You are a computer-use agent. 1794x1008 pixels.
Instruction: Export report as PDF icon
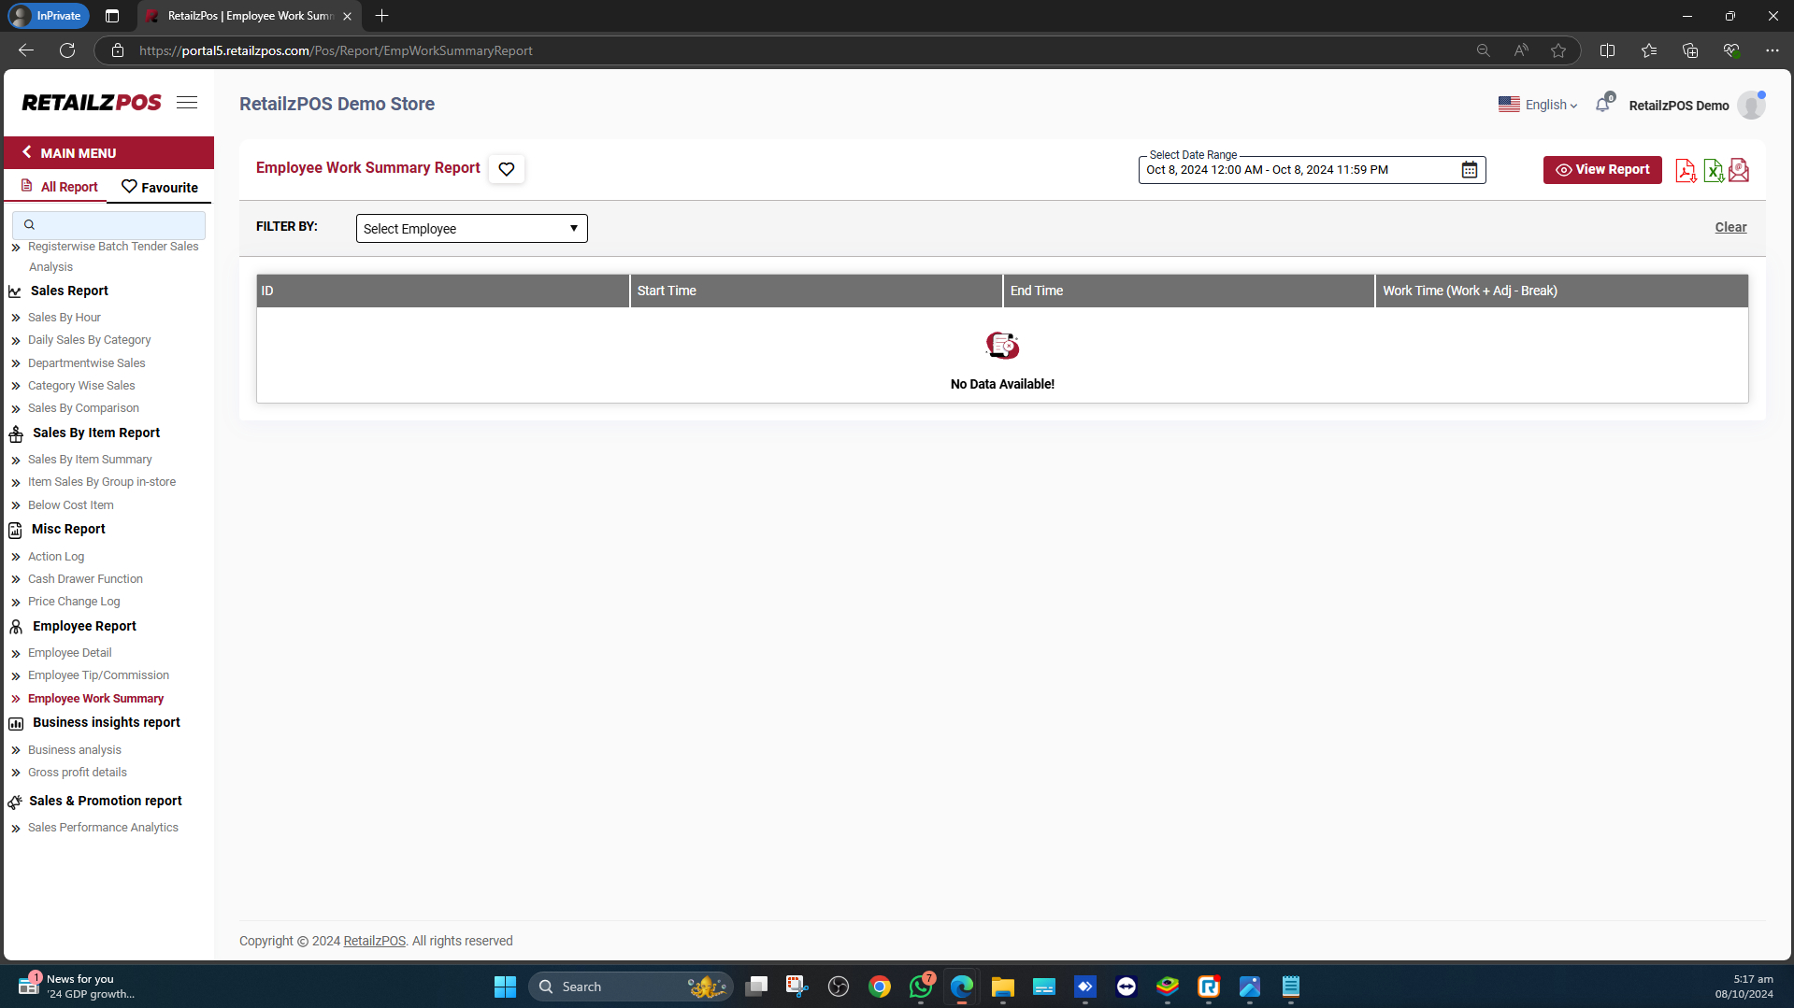tap(1685, 171)
